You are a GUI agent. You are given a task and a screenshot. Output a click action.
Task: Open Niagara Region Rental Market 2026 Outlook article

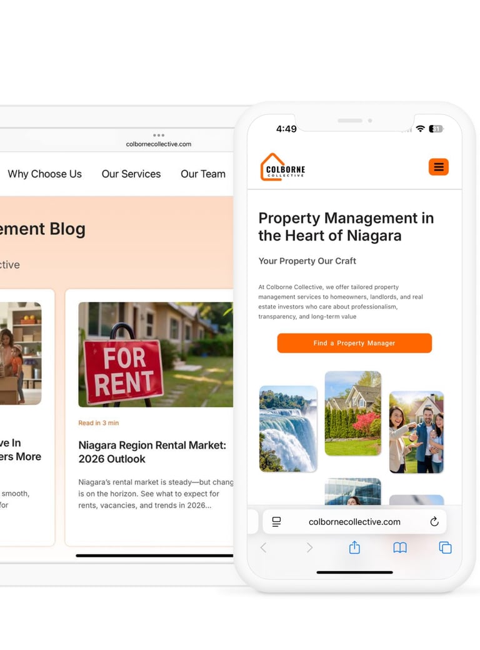click(152, 452)
